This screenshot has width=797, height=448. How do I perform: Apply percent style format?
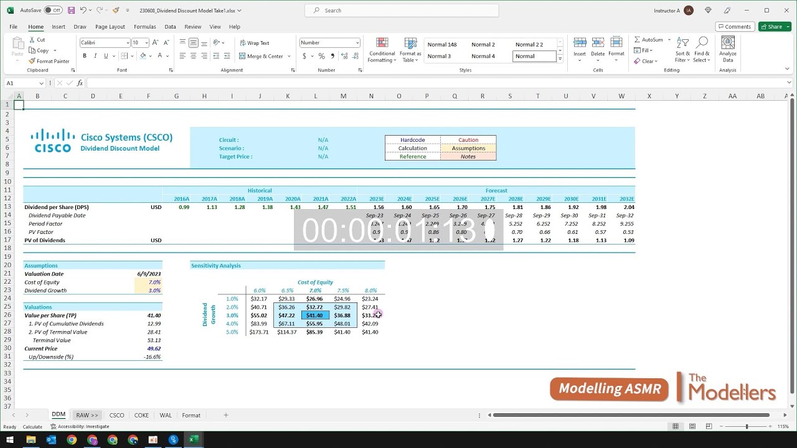[321, 56]
